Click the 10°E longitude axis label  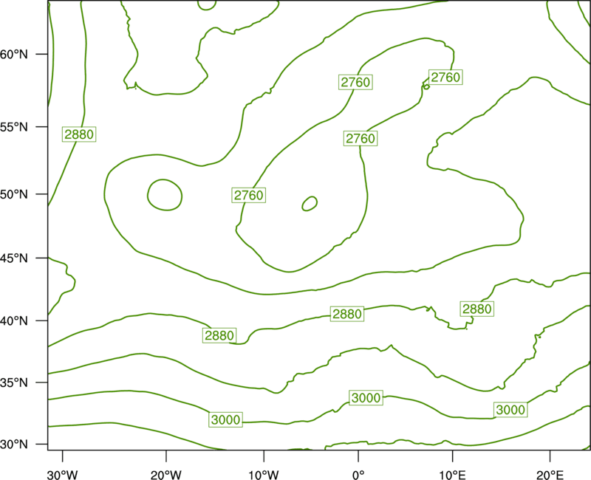tap(452, 474)
